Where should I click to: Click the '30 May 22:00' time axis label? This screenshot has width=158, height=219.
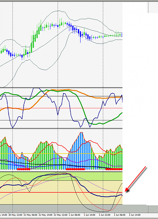pos(15,215)
